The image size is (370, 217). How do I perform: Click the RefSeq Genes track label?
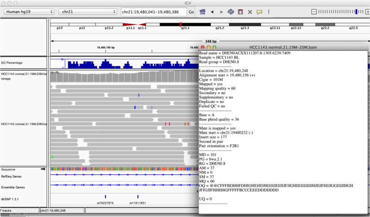click(x=12, y=176)
